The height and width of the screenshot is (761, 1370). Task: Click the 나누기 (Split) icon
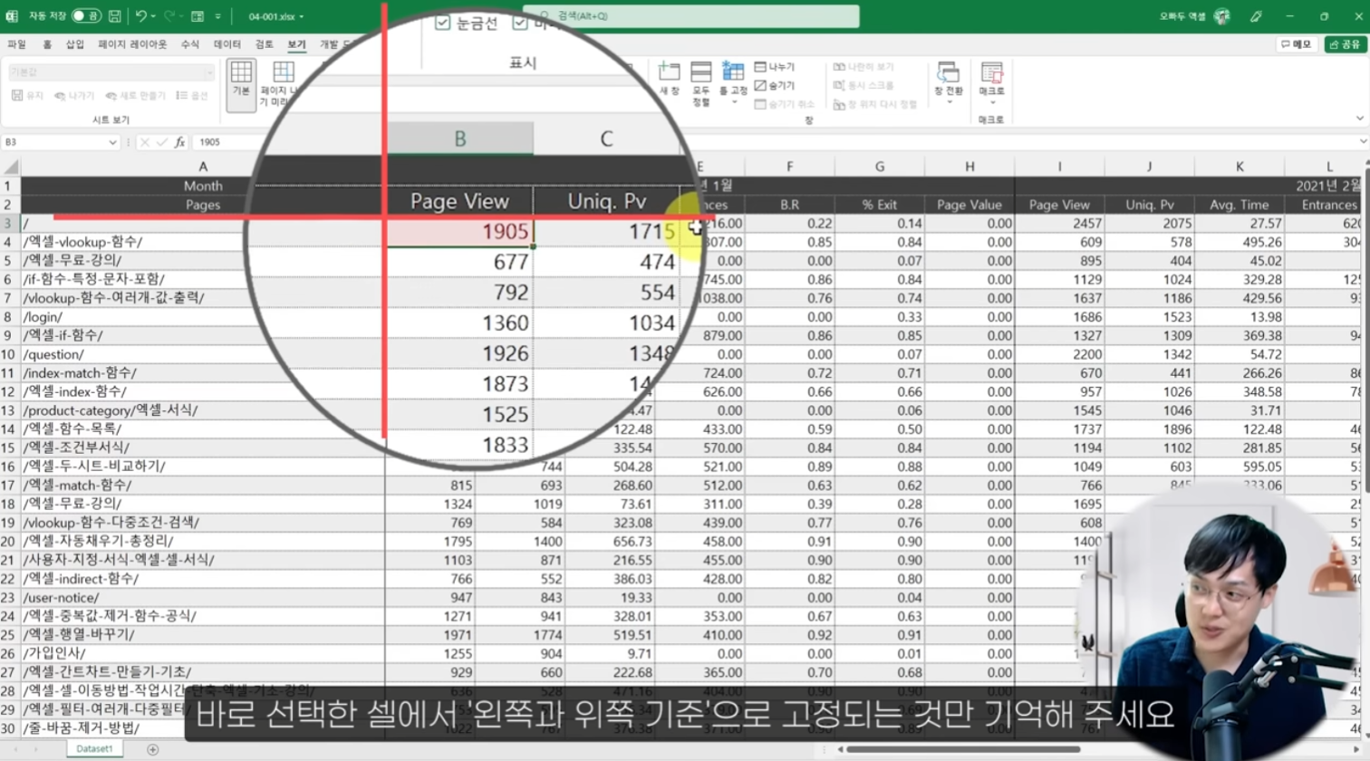coord(760,67)
